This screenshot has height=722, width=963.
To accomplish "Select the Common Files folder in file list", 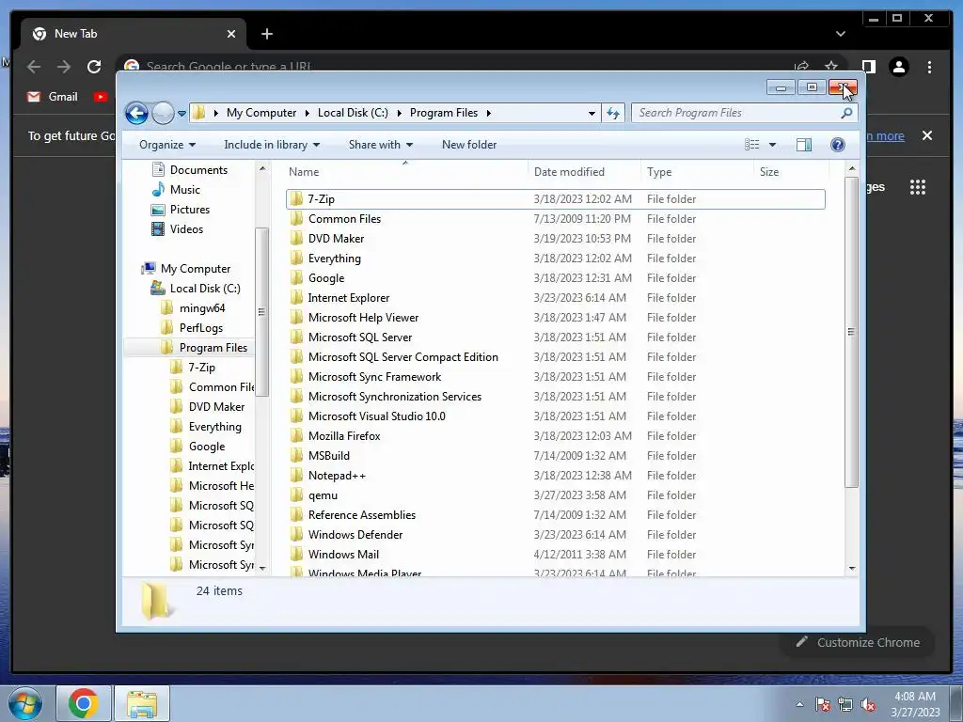I will pyautogui.click(x=555, y=218).
